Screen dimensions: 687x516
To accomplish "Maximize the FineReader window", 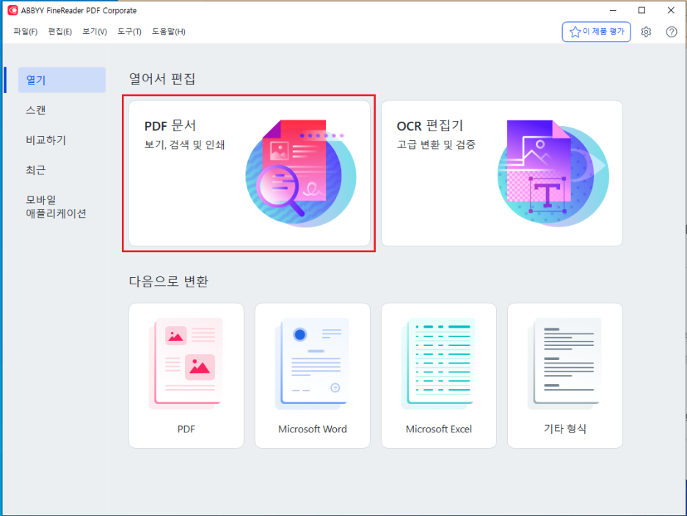I will click(x=642, y=10).
